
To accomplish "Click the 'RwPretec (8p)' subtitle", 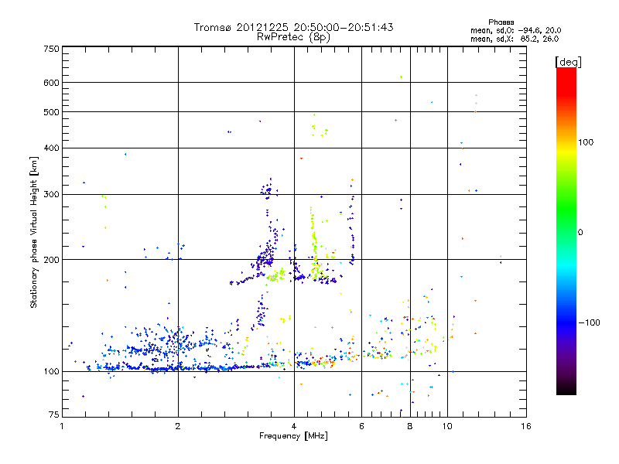I will (293, 37).
